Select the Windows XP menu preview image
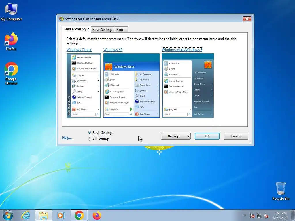This screenshot has height=221, width=295. (131, 86)
